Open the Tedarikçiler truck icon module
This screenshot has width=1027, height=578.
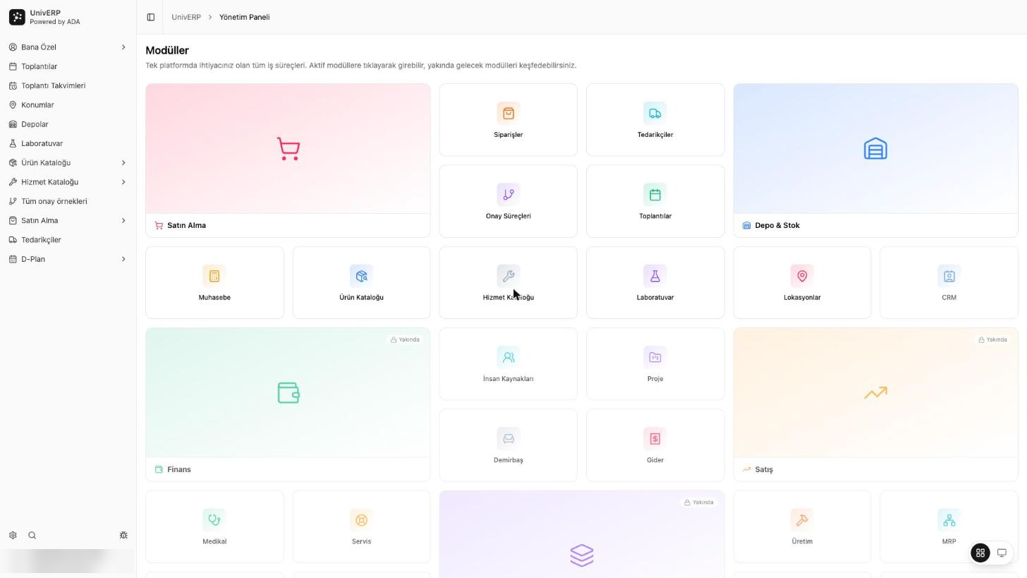click(655, 113)
